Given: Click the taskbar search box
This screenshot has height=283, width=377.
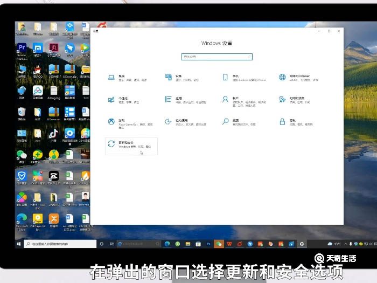Looking at the screenshot, I should coord(60,244).
